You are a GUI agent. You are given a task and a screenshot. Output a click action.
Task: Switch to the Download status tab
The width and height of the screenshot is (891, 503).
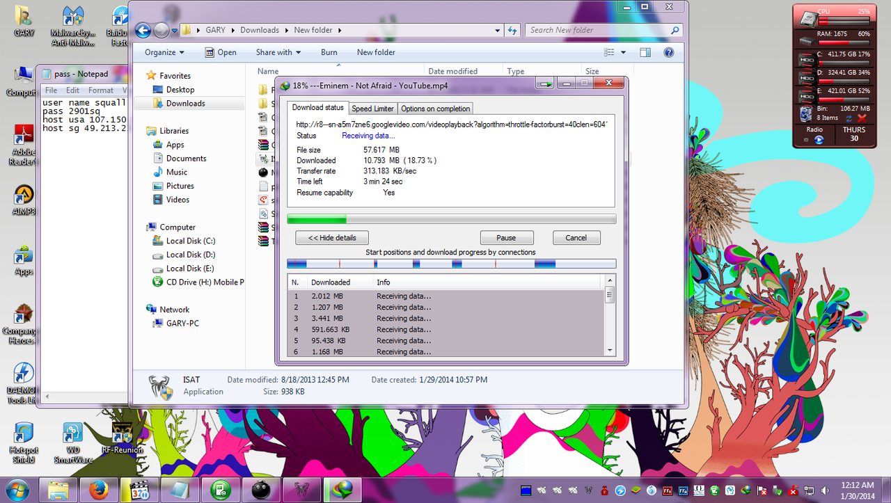coord(317,107)
